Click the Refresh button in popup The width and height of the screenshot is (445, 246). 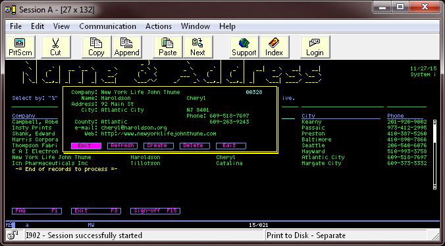coord(122,145)
